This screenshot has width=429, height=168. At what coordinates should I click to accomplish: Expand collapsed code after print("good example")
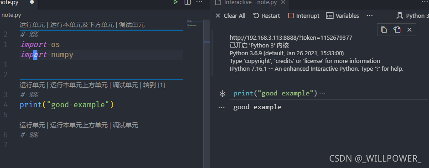323,94
